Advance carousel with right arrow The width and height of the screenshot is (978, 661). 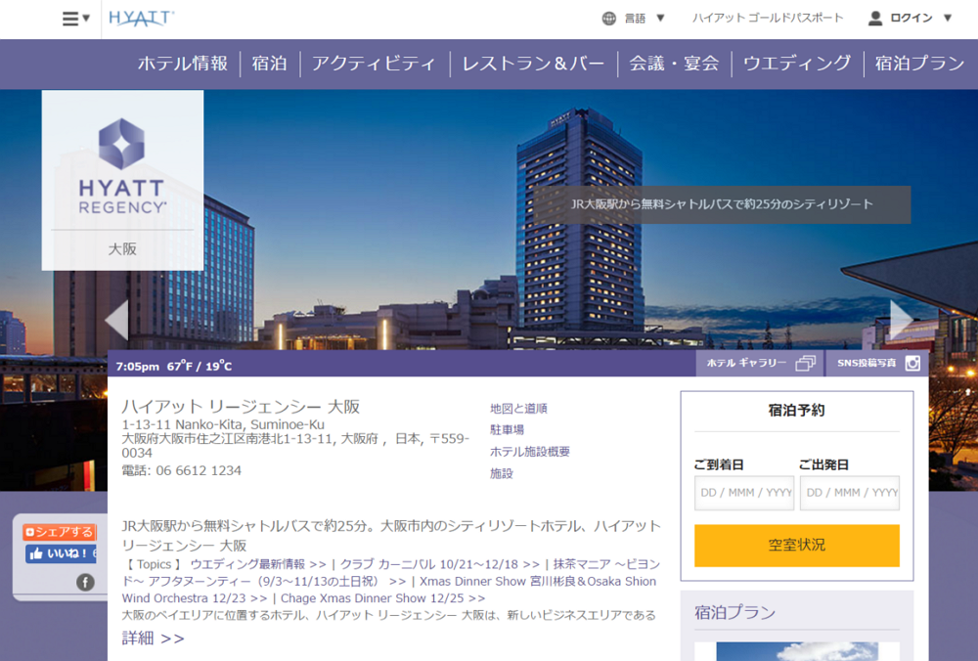click(901, 320)
